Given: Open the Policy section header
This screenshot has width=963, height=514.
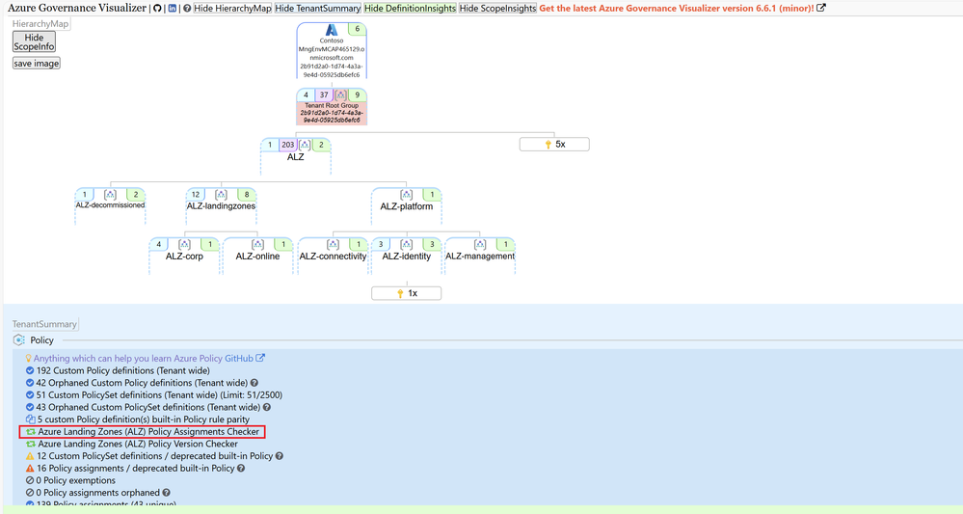Looking at the screenshot, I should pyautogui.click(x=41, y=340).
